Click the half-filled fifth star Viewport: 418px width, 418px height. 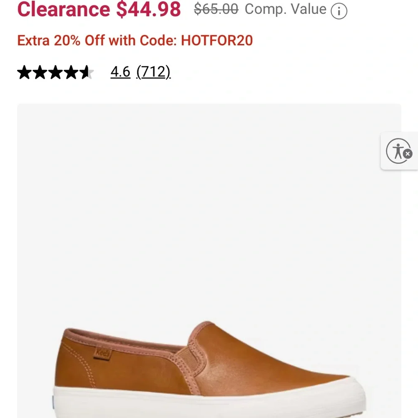(88, 72)
